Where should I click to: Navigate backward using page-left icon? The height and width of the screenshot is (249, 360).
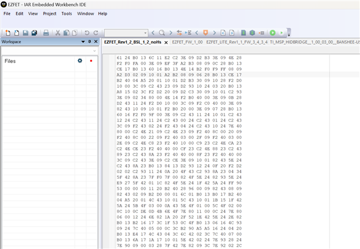(223, 33)
